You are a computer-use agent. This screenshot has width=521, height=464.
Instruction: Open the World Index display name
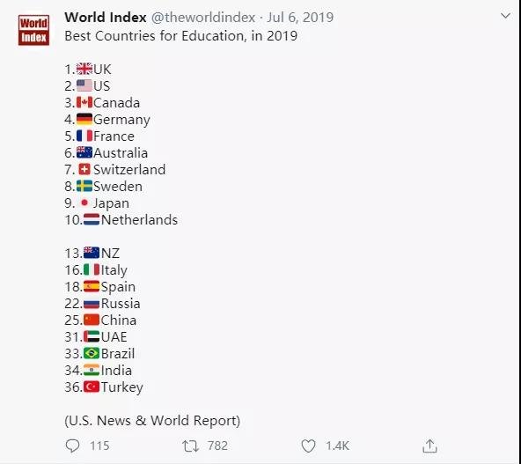point(106,18)
